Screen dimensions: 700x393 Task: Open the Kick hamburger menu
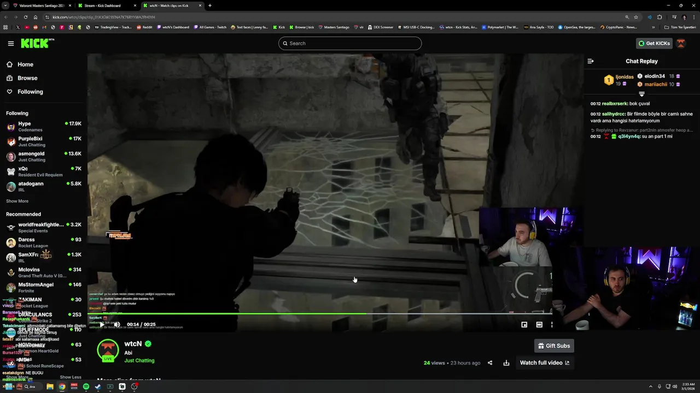pyautogui.click(x=11, y=44)
